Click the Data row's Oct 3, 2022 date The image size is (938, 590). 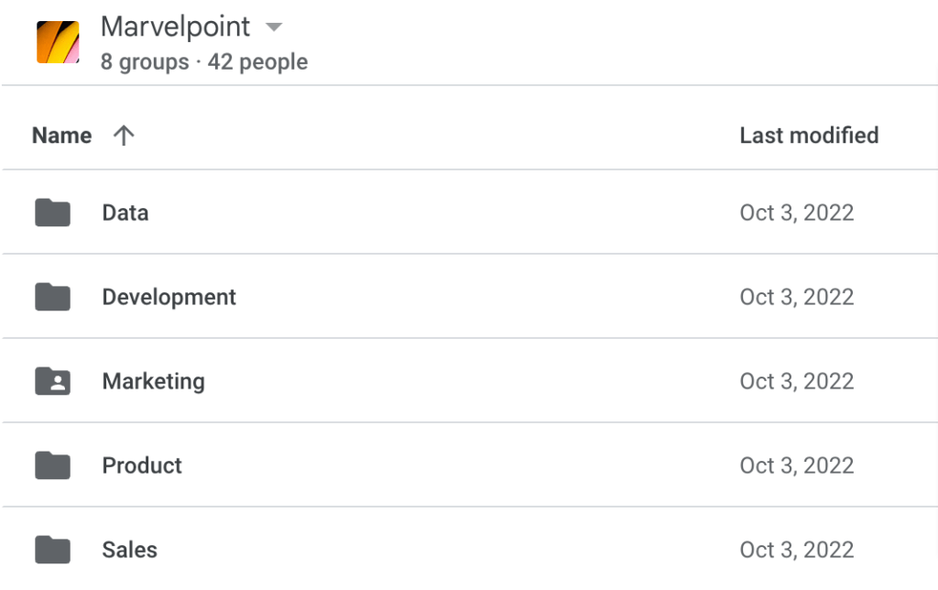pyautogui.click(x=796, y=213)
